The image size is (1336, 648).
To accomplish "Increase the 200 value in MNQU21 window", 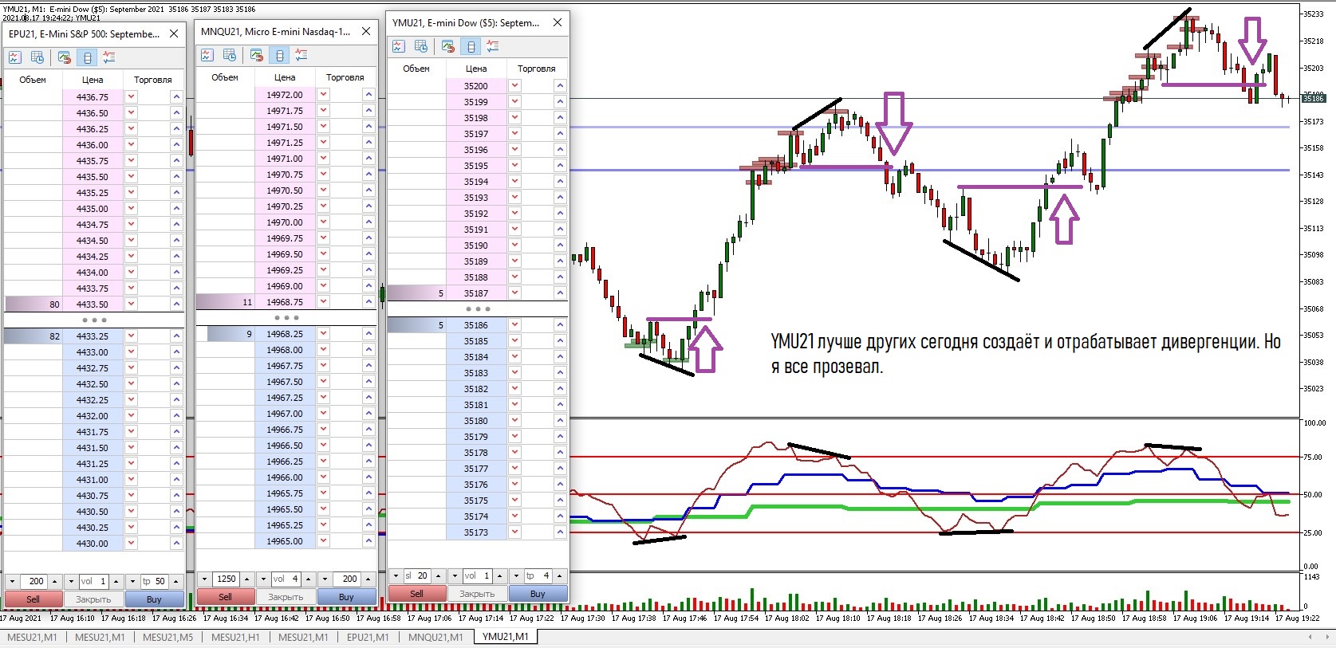I will coord(368,579).
